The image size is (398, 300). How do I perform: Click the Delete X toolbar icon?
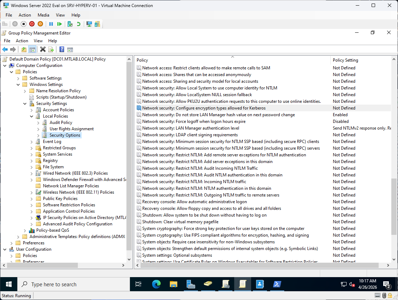[43, 50]
